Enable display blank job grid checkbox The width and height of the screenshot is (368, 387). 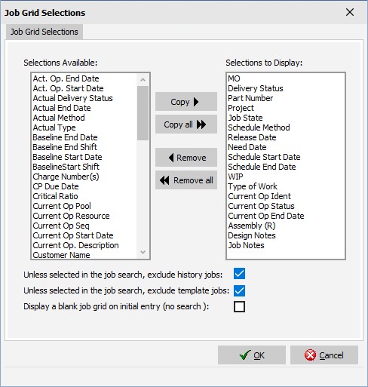pyautogui.click(x=239, y=306)
